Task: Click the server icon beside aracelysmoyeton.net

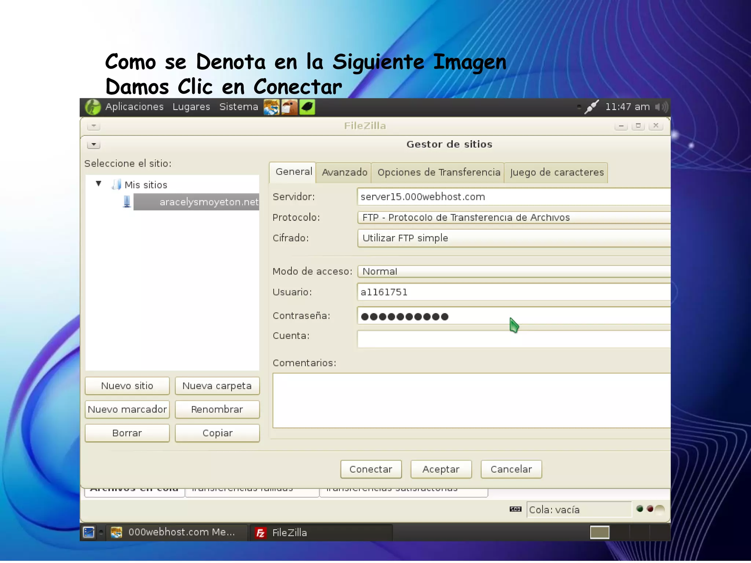Action: click(127, 202)
